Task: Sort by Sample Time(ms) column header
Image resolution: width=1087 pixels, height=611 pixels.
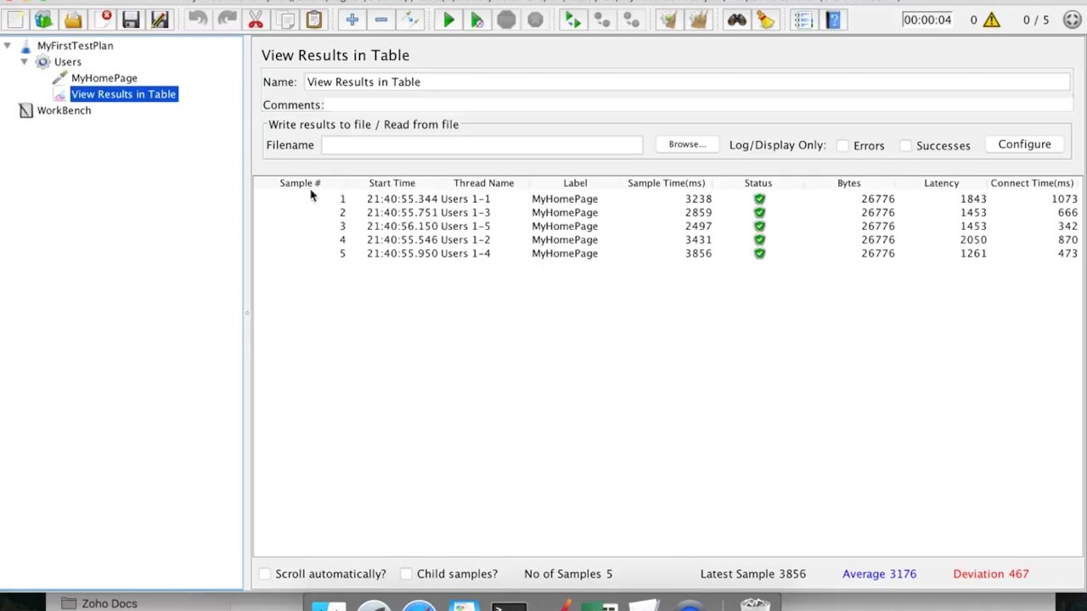Action: coord(666,183)
